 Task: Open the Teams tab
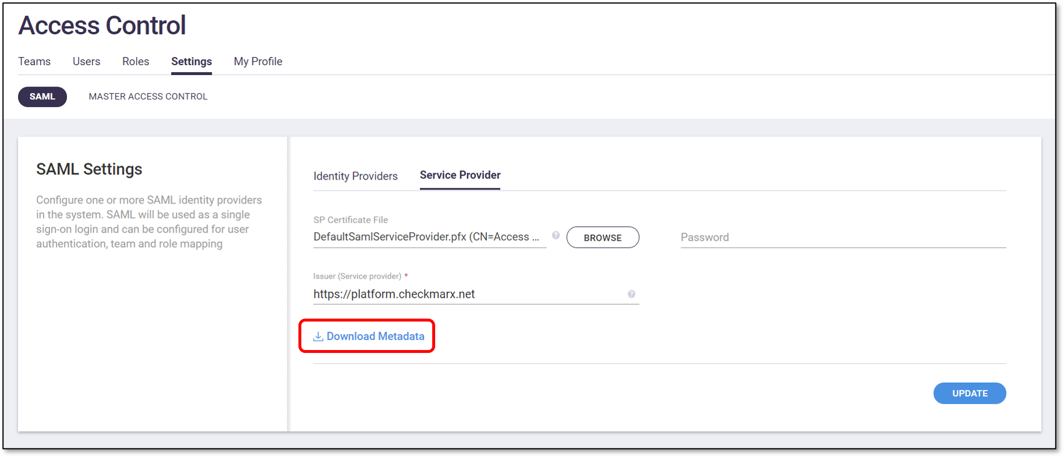point(34,61)
